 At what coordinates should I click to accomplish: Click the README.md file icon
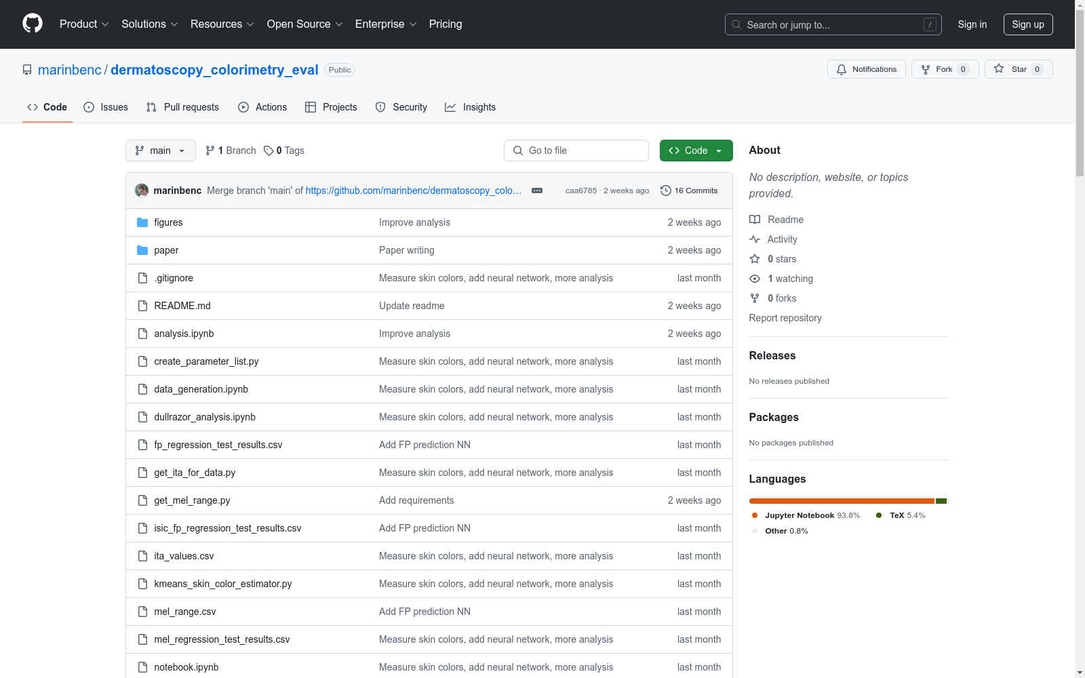click(x=142, y=306)
